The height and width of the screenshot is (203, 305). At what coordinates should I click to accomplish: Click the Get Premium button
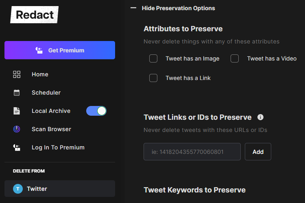coord(60,50)
